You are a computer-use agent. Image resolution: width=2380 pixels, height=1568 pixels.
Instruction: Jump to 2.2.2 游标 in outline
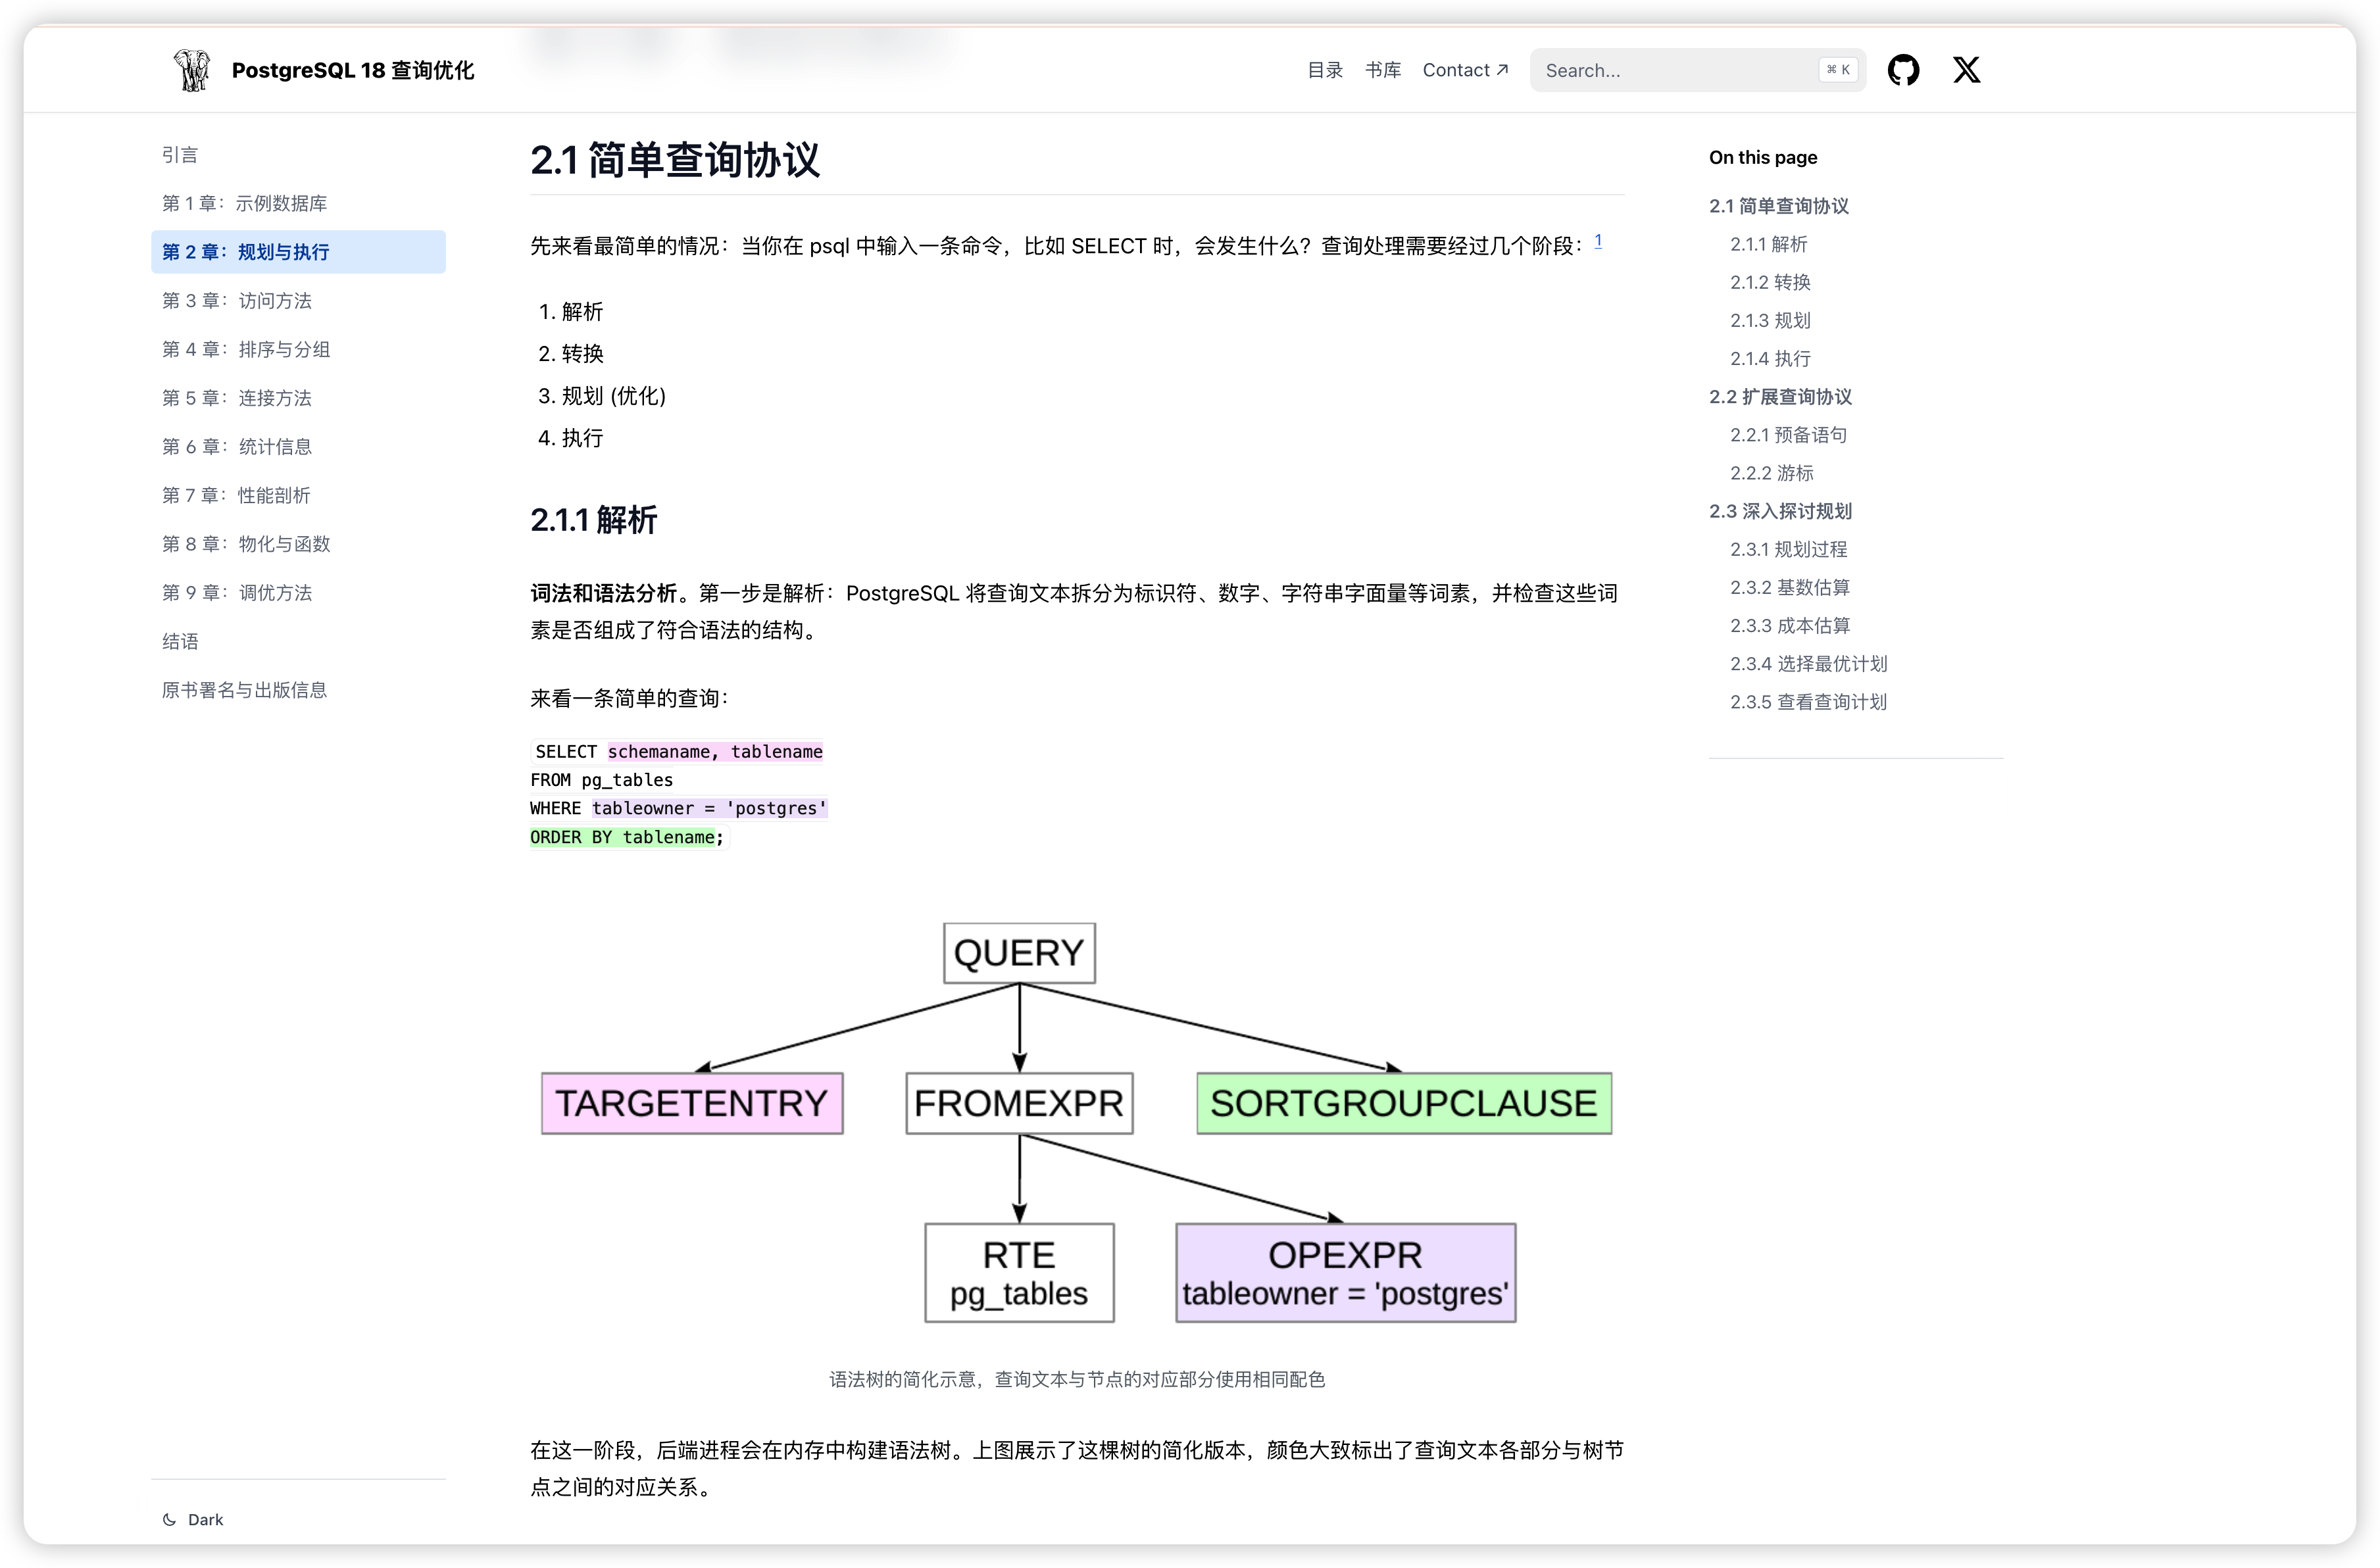1771,473
